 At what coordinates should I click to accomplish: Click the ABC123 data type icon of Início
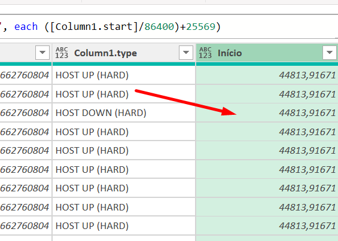205,53
